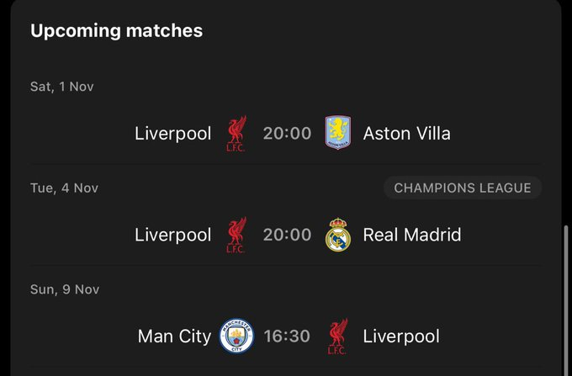Open the Aston Villa team name
This screenshot has height=376, width=572.
point(406,134)
